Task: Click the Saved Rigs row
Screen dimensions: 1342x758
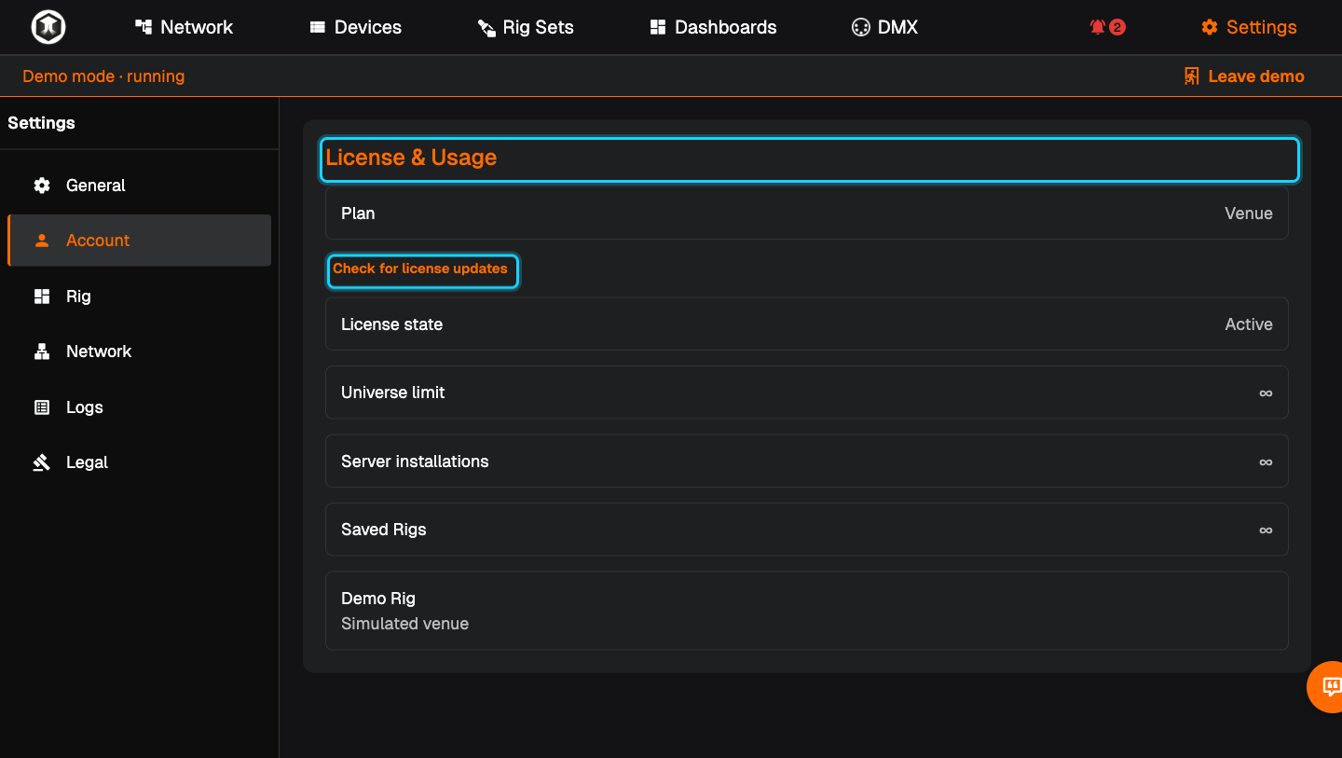Action: 807,530
